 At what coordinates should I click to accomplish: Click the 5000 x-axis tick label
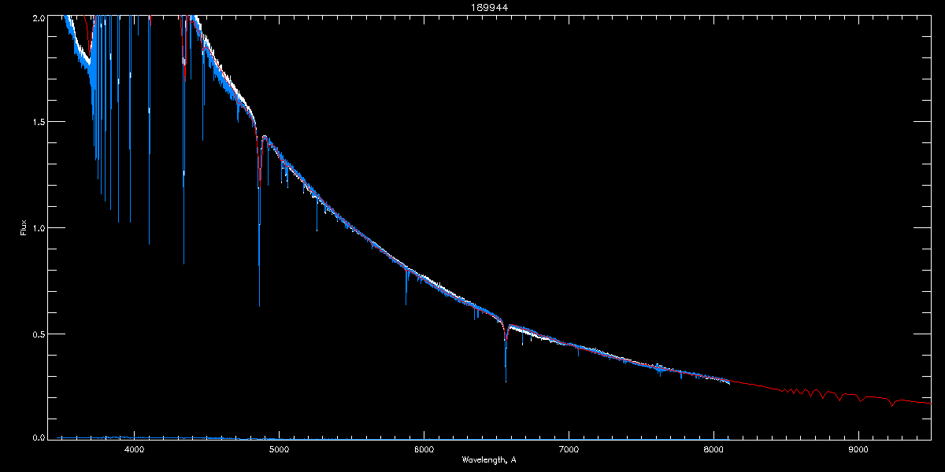tap(279, 450)
